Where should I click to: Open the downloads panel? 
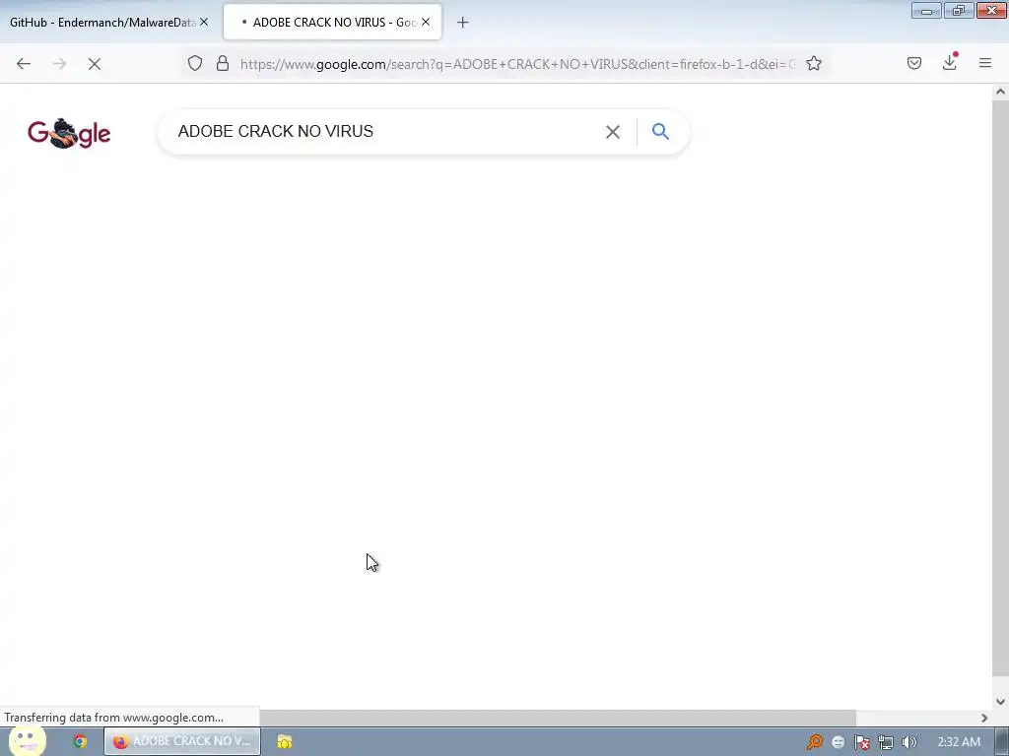[950, 62]
